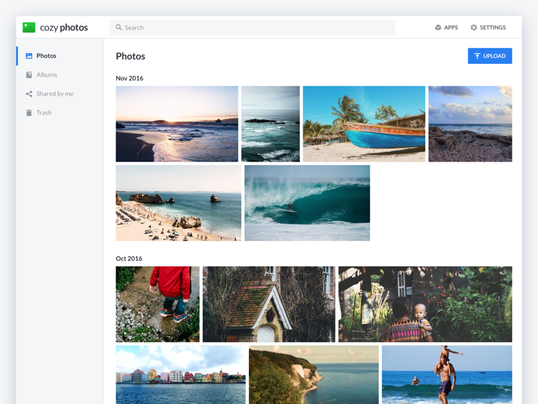Click the blue UPLOAD button
This screenshot has height=404, width=538.
click(490, 56)
